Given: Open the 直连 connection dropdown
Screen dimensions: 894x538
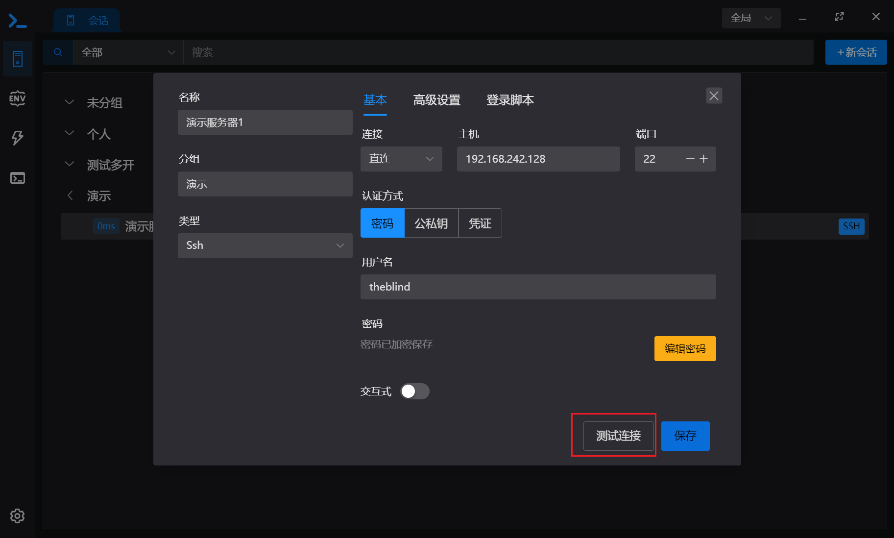Looking at the screenshot, I should click(x=401, y=159).
